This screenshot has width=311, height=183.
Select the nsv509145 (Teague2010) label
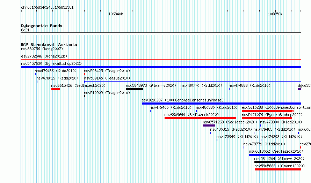coord(107,78)
